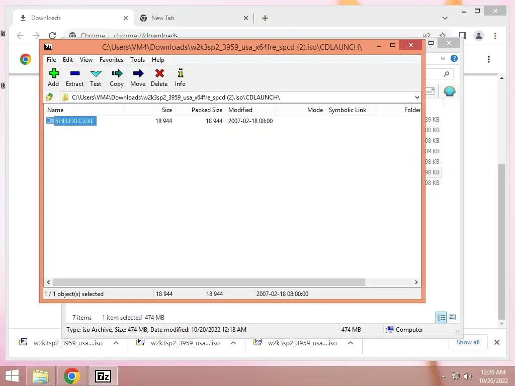Close the New Tab tab

pos(245,19)
